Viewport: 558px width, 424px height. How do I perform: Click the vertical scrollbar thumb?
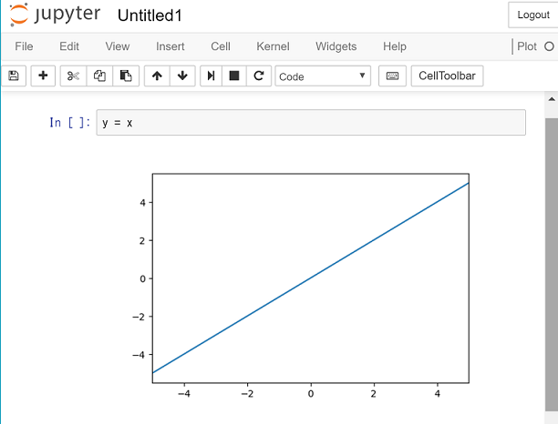click(x=552, y=266)
